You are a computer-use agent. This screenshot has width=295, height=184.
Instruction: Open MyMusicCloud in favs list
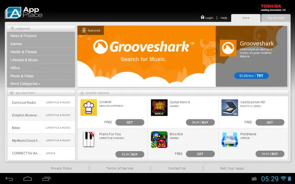(41, 140)
